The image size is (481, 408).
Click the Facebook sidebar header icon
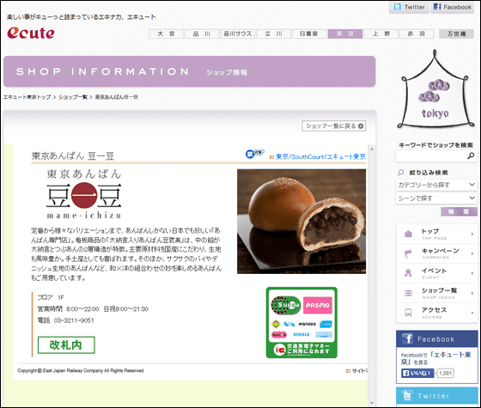pyautogui.click(x=408, y=339)
